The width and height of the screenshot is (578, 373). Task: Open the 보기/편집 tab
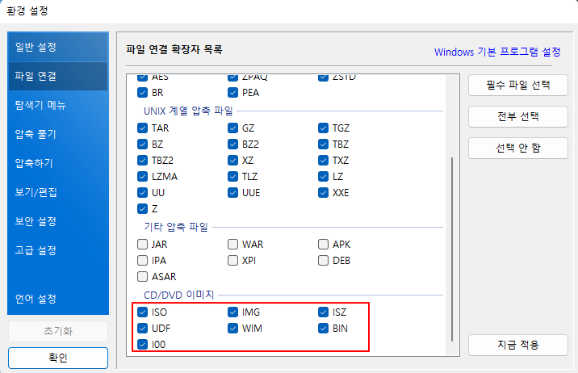(58, 192)
